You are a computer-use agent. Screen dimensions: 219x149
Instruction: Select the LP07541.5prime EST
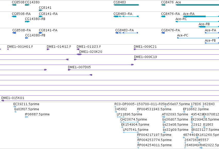[131, 132]
